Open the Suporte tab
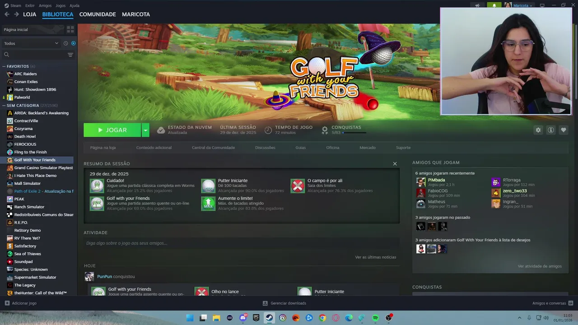 [403, 148]
